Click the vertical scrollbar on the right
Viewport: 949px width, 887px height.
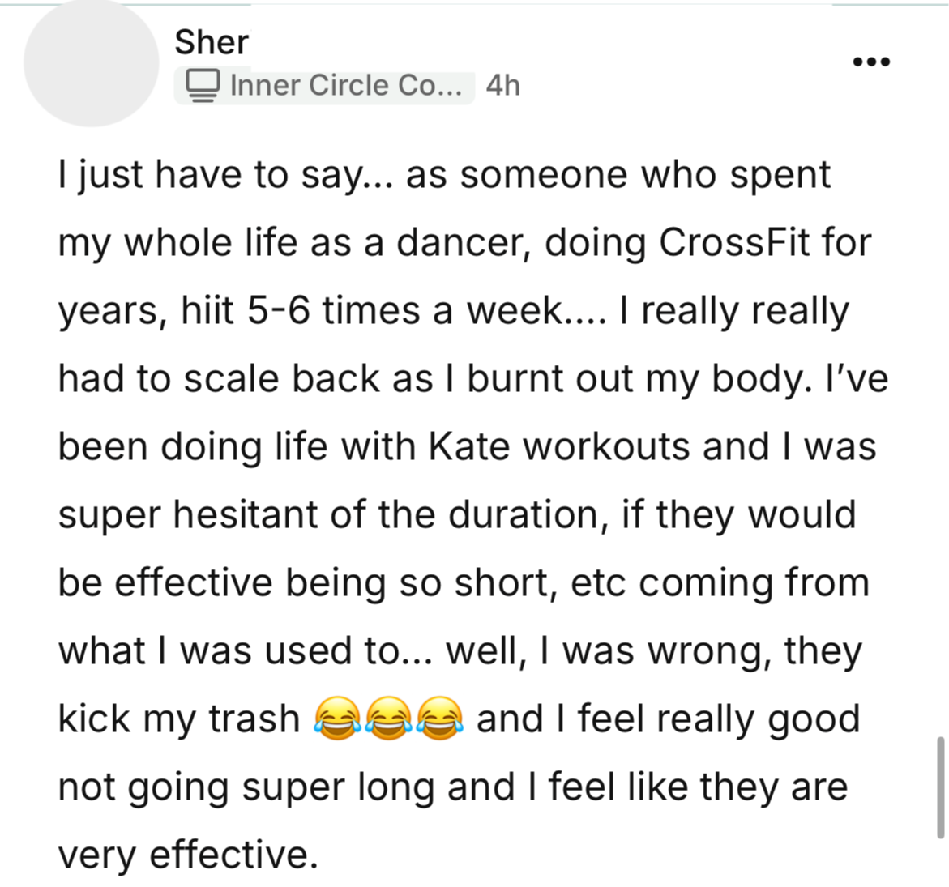[940, 787]
